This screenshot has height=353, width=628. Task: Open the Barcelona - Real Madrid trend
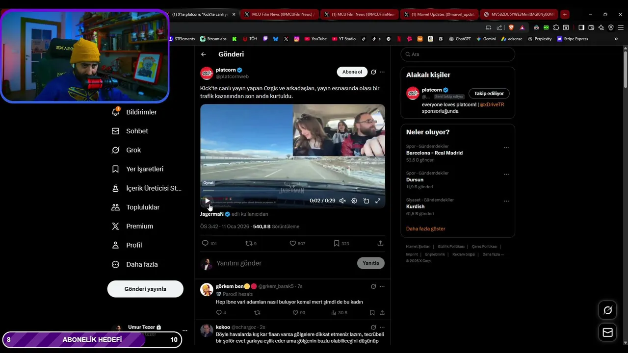434,153
